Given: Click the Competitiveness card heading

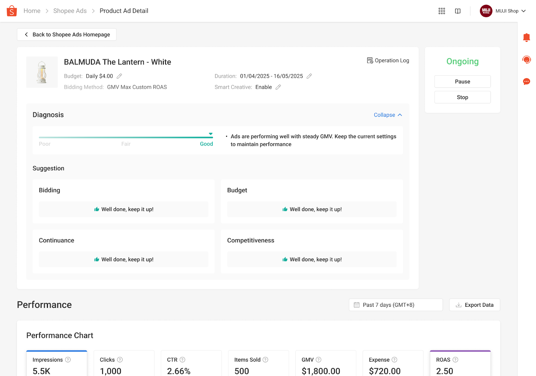Looking at the screenshot, I should tap(251, 240).
